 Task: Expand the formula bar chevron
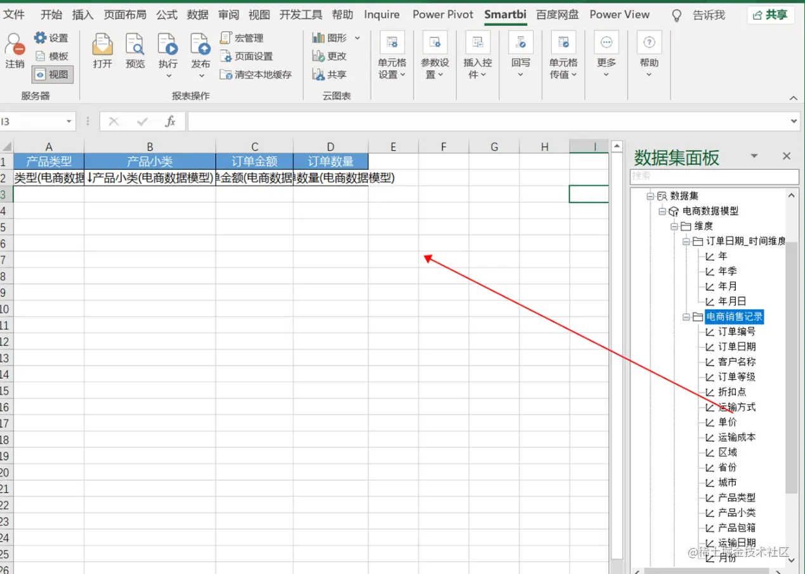coord(794,121)
